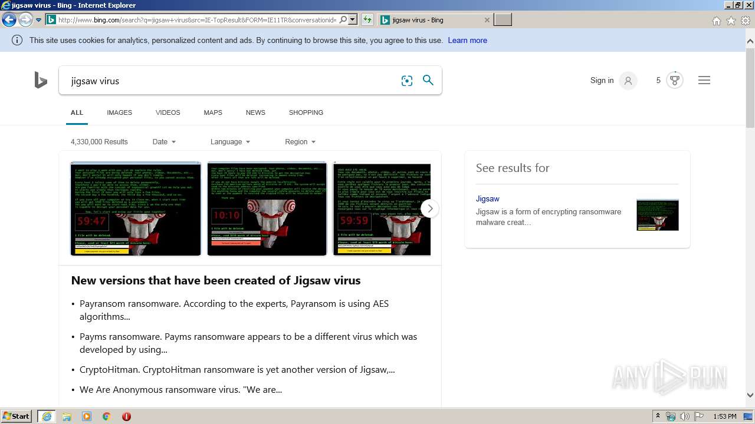The height and width of the screenshot is (424, 755).
Task: Click the 'Payms ransomware' bullet text
Action: [248, 343]
